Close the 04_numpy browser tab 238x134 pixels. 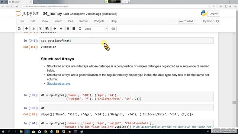[x=31, y=2]
